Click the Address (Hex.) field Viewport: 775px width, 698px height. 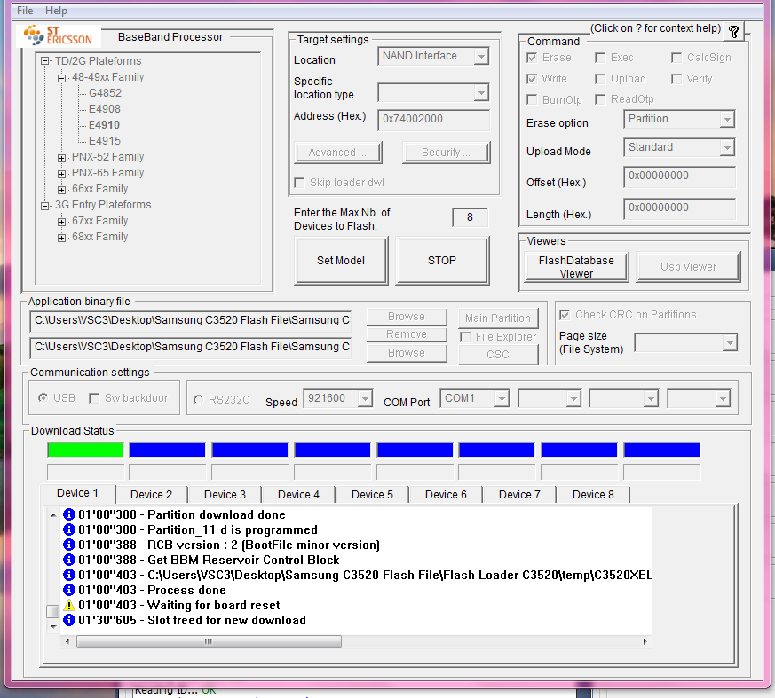click(x=433, y=120)
